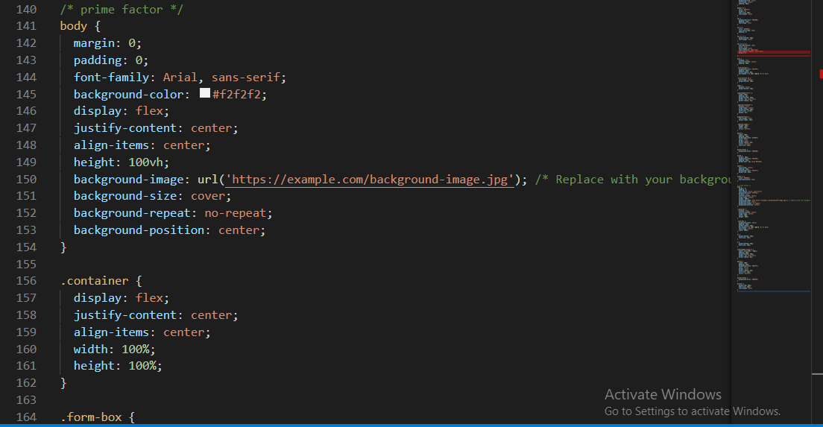Image resolution: width=823 pixels, height=427 pixels.
Task: Place cursor on 'prime factor' comment
Action: pos(122,10)
